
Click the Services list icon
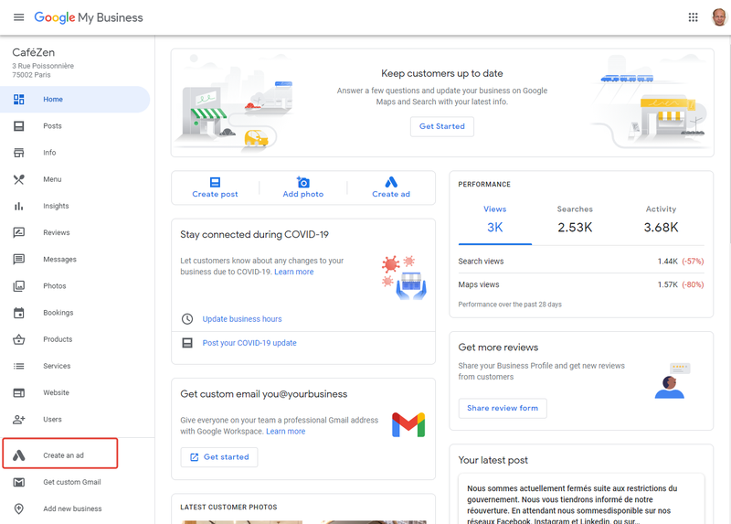tap(18, 366)
